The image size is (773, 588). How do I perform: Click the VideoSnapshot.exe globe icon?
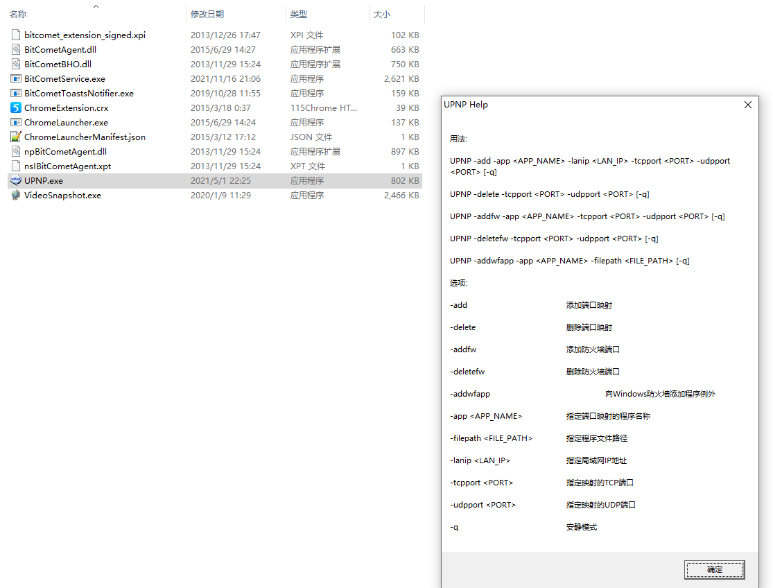point(16,195)
